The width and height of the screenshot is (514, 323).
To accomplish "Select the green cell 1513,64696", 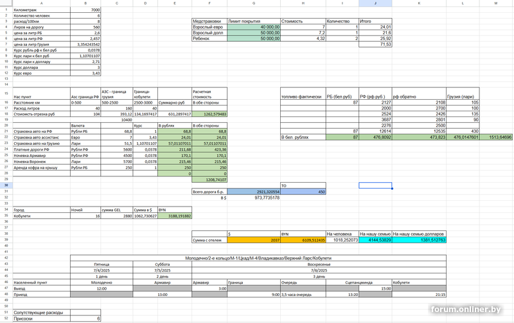I will [x=496, y=137].
